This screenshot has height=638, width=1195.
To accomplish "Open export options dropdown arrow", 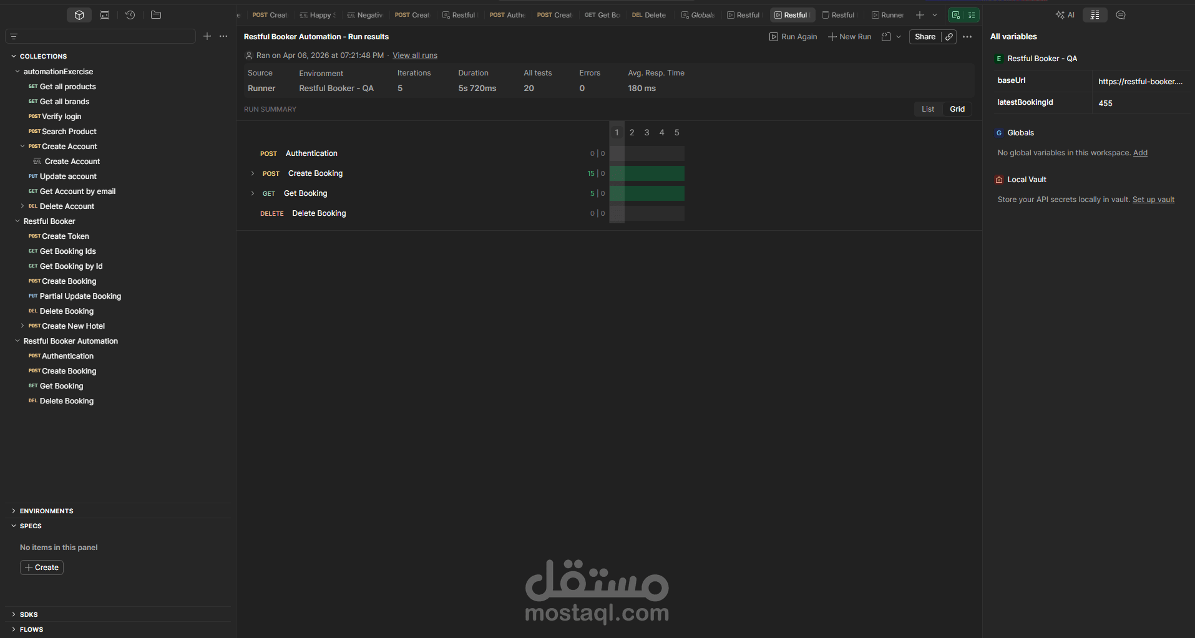I will point(899,37).
